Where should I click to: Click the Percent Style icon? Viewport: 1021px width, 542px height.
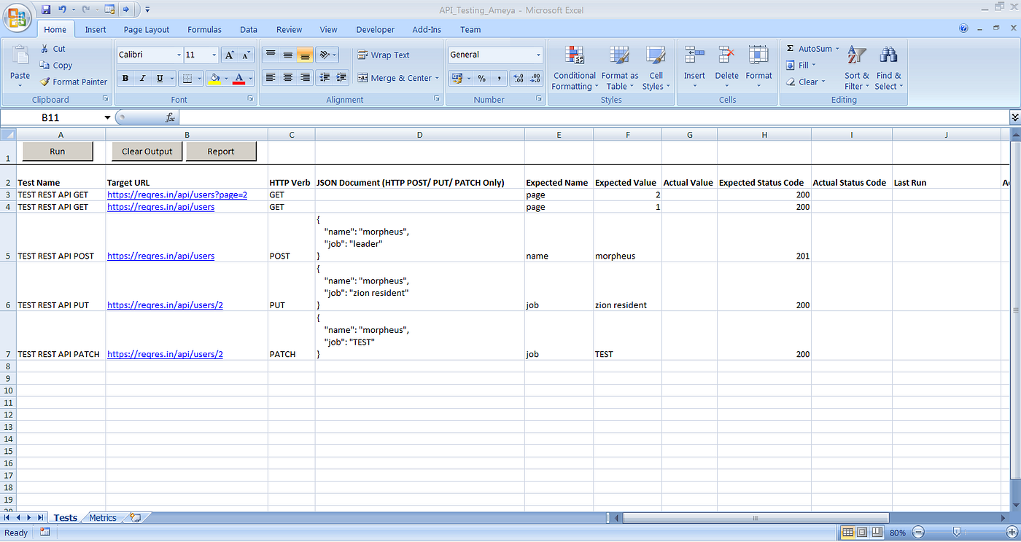tap(481, 78)
